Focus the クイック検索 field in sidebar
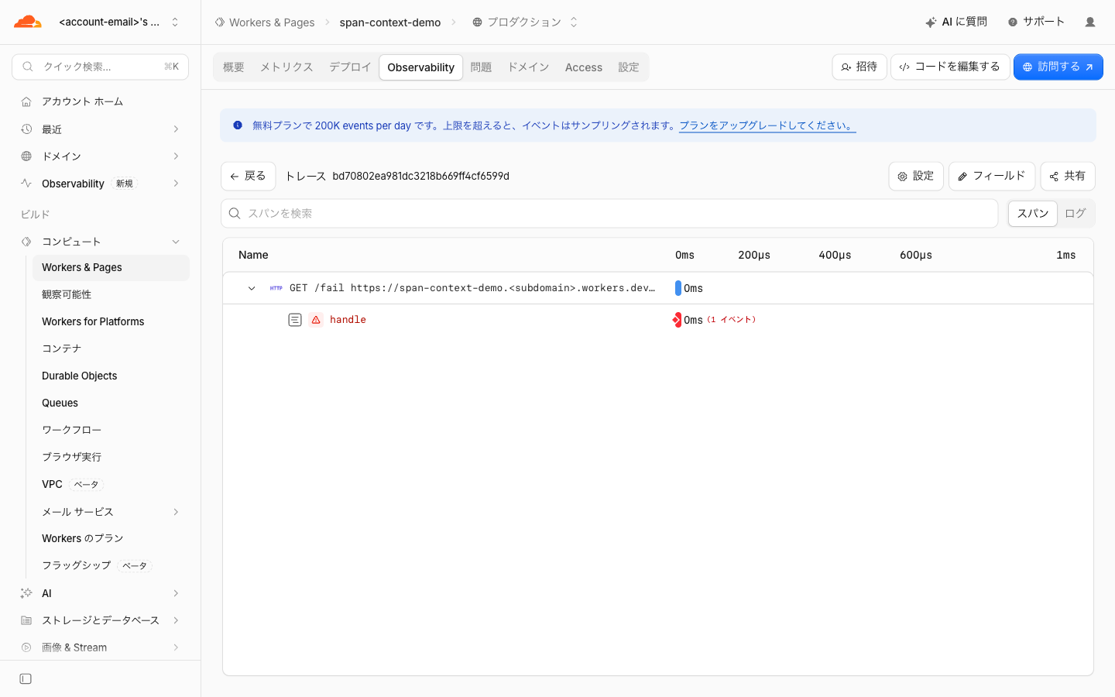The width and height of the screenshot is (1115, 697). point(101,67)
